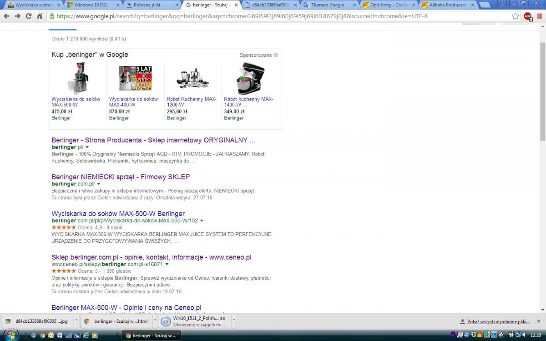Viewport: 546px width, 341px height.
Task: Open the Windows Start orb
Action: (10, 335)
